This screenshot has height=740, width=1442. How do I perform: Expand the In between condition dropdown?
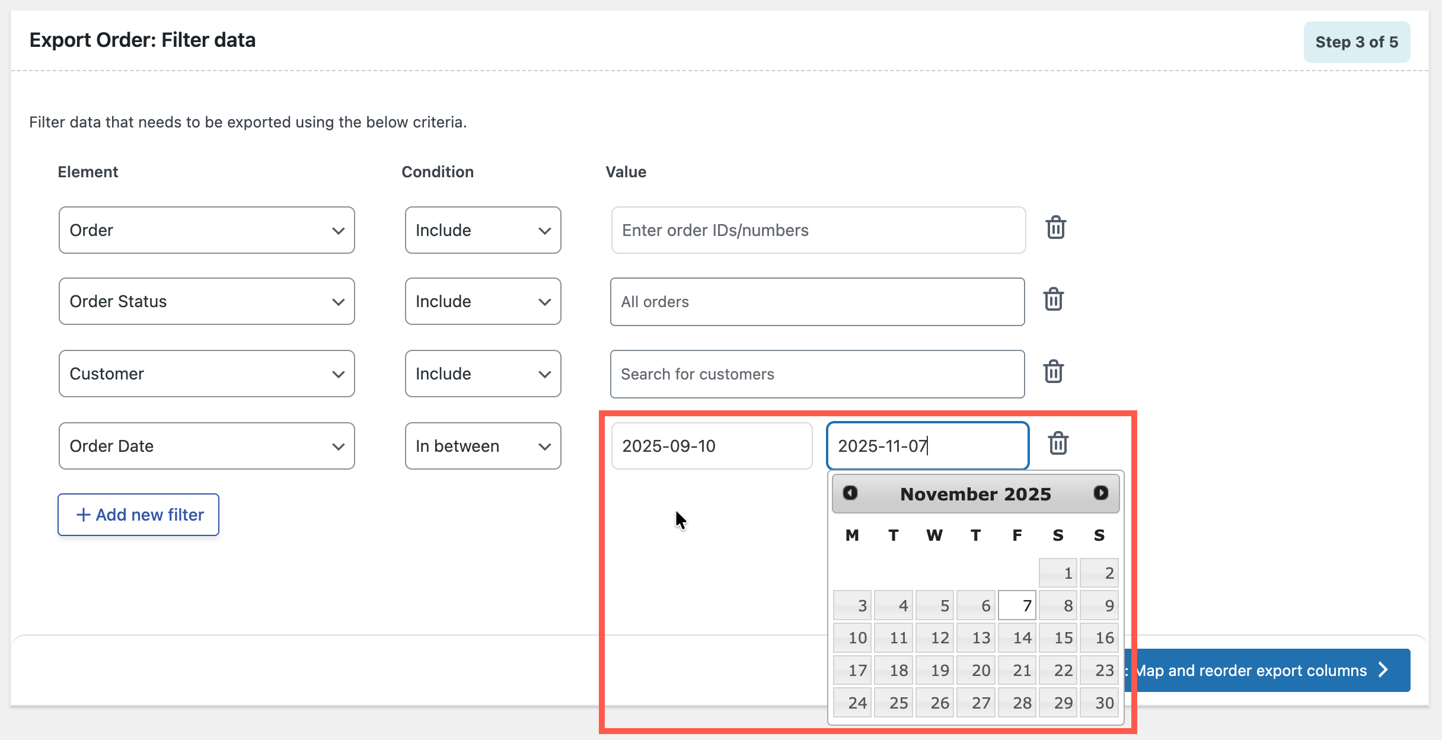coord(483,446)
